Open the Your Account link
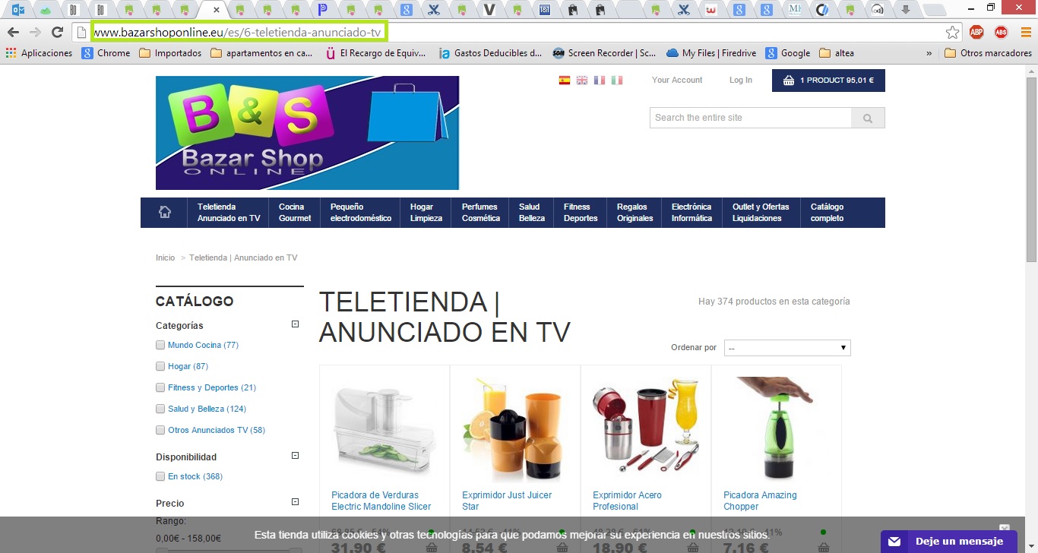The image size is (1038, 553). pyautogui.click(x=677, y=80)
